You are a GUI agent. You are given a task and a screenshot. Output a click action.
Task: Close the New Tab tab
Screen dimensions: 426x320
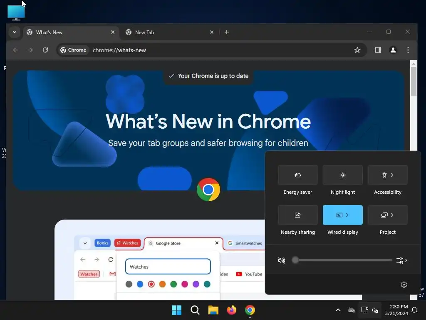(212, 32)
